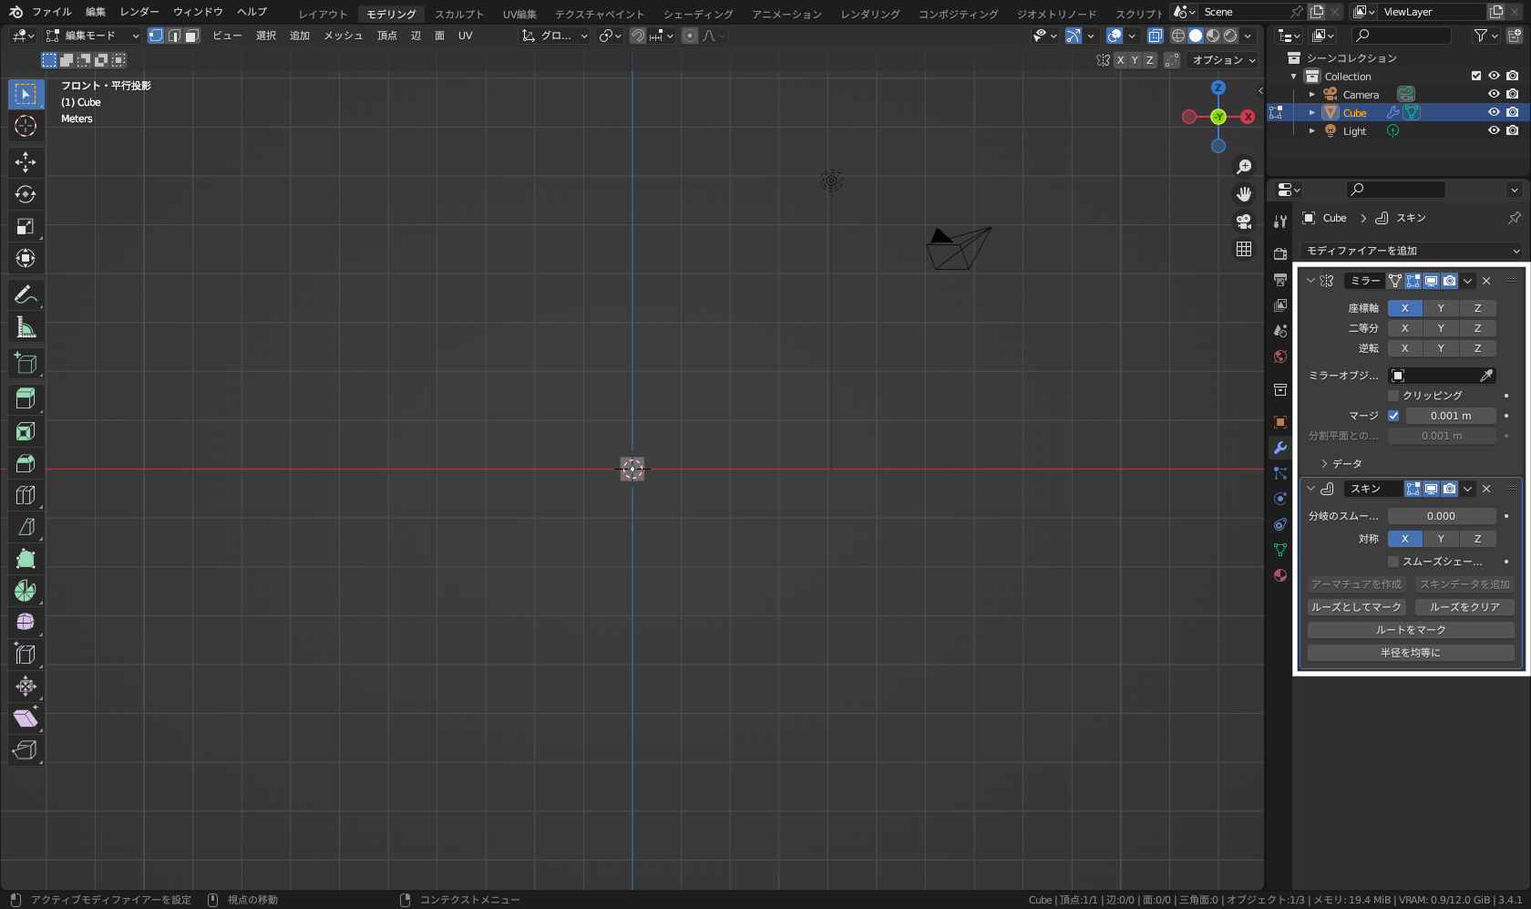Select the Shrink/Fatten tool
Image resolution: width=1531 pixels, height=909 pixels.
[26, 686]
